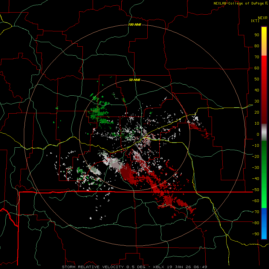Click the 'NEXR' label above the scale
This screenshot has width=269, height=269.
[x=262, y=18]
